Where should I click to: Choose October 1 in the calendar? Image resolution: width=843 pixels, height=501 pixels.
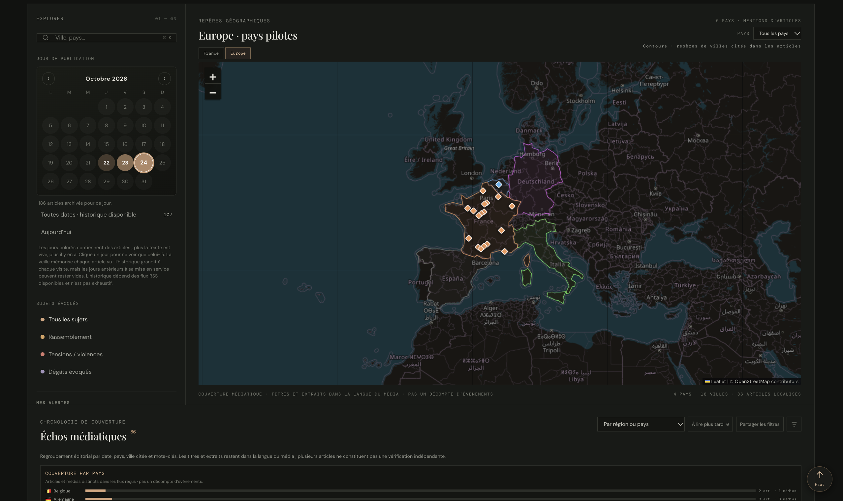(x=107, y=107)
